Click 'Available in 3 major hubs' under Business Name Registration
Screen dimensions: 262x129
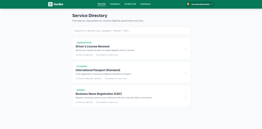coord(108,102)
